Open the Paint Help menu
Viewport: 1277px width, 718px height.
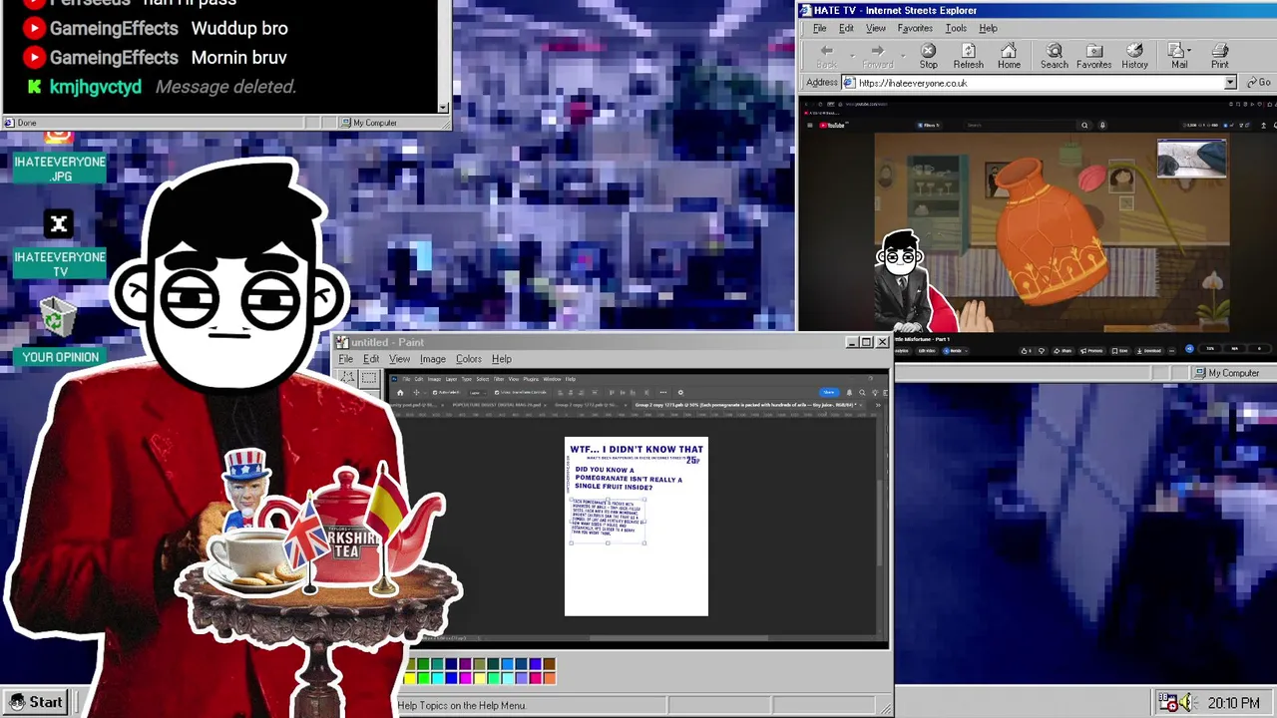[x=501, y=359]
